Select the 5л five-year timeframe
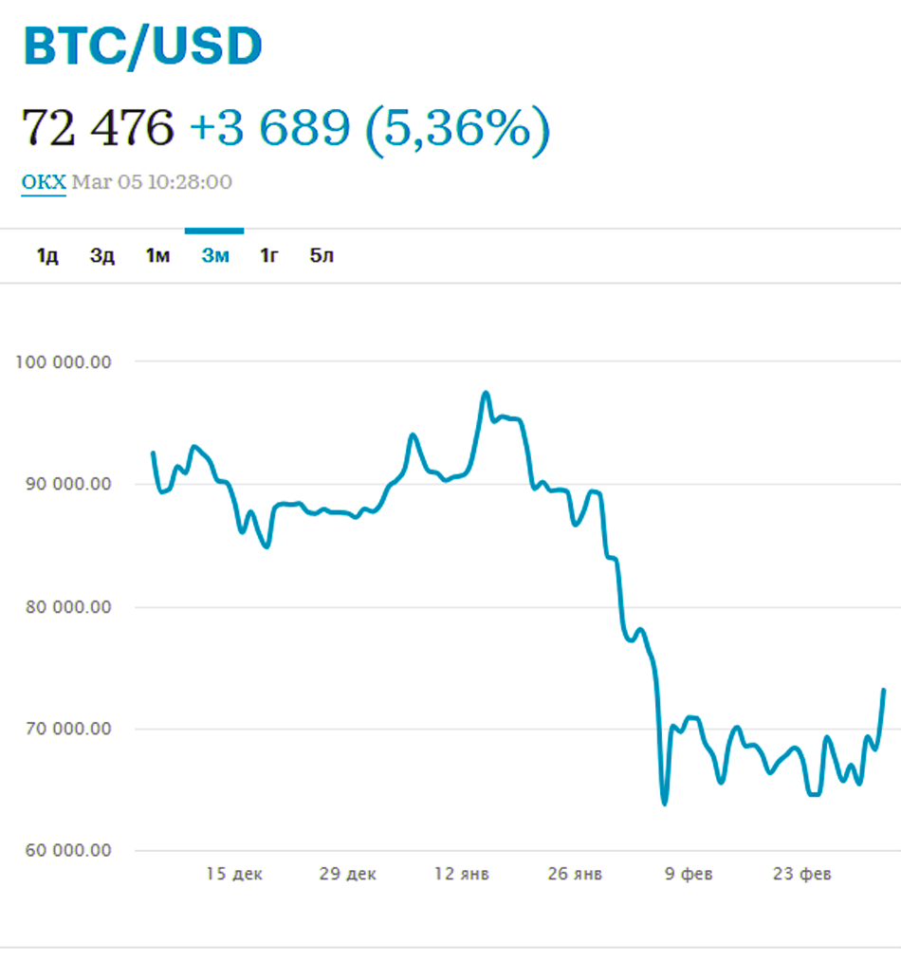The height and width of the screenshot is (962, 901). tap(321, 255)
